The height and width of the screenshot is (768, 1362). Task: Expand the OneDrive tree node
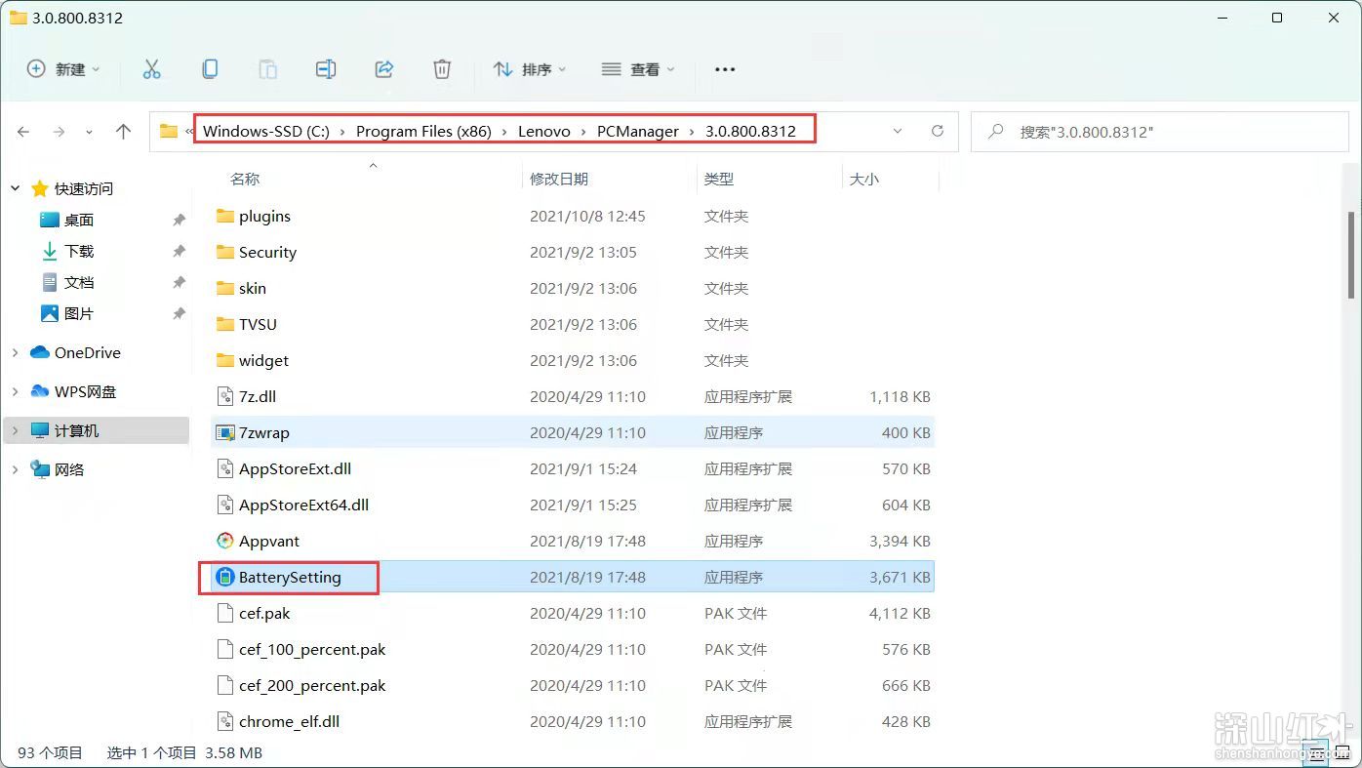pos(16,352)
